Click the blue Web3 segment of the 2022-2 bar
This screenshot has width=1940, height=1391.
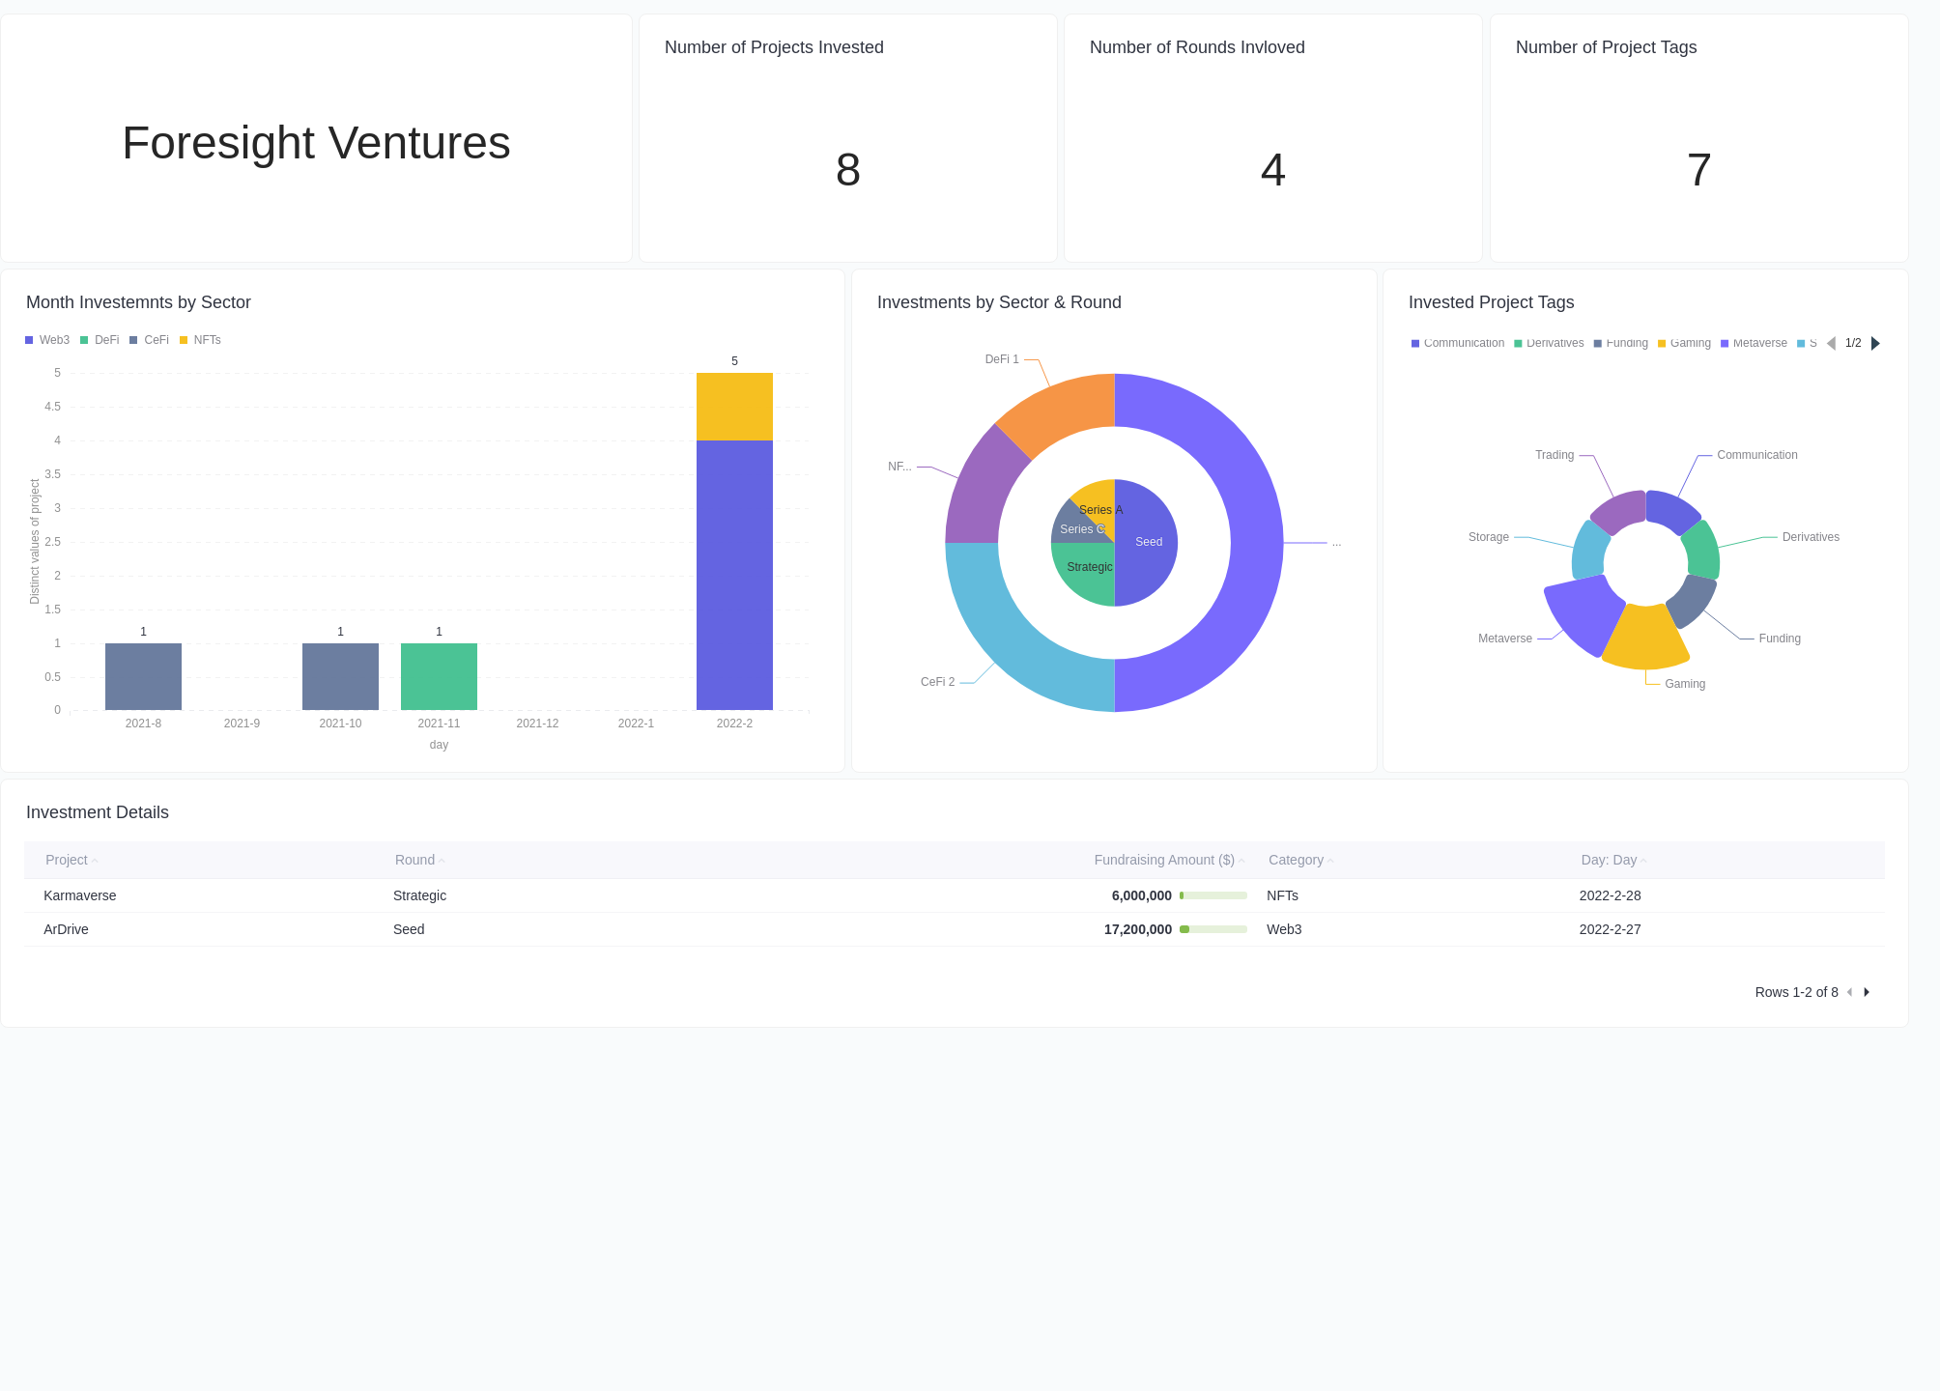tap(734, 575)
